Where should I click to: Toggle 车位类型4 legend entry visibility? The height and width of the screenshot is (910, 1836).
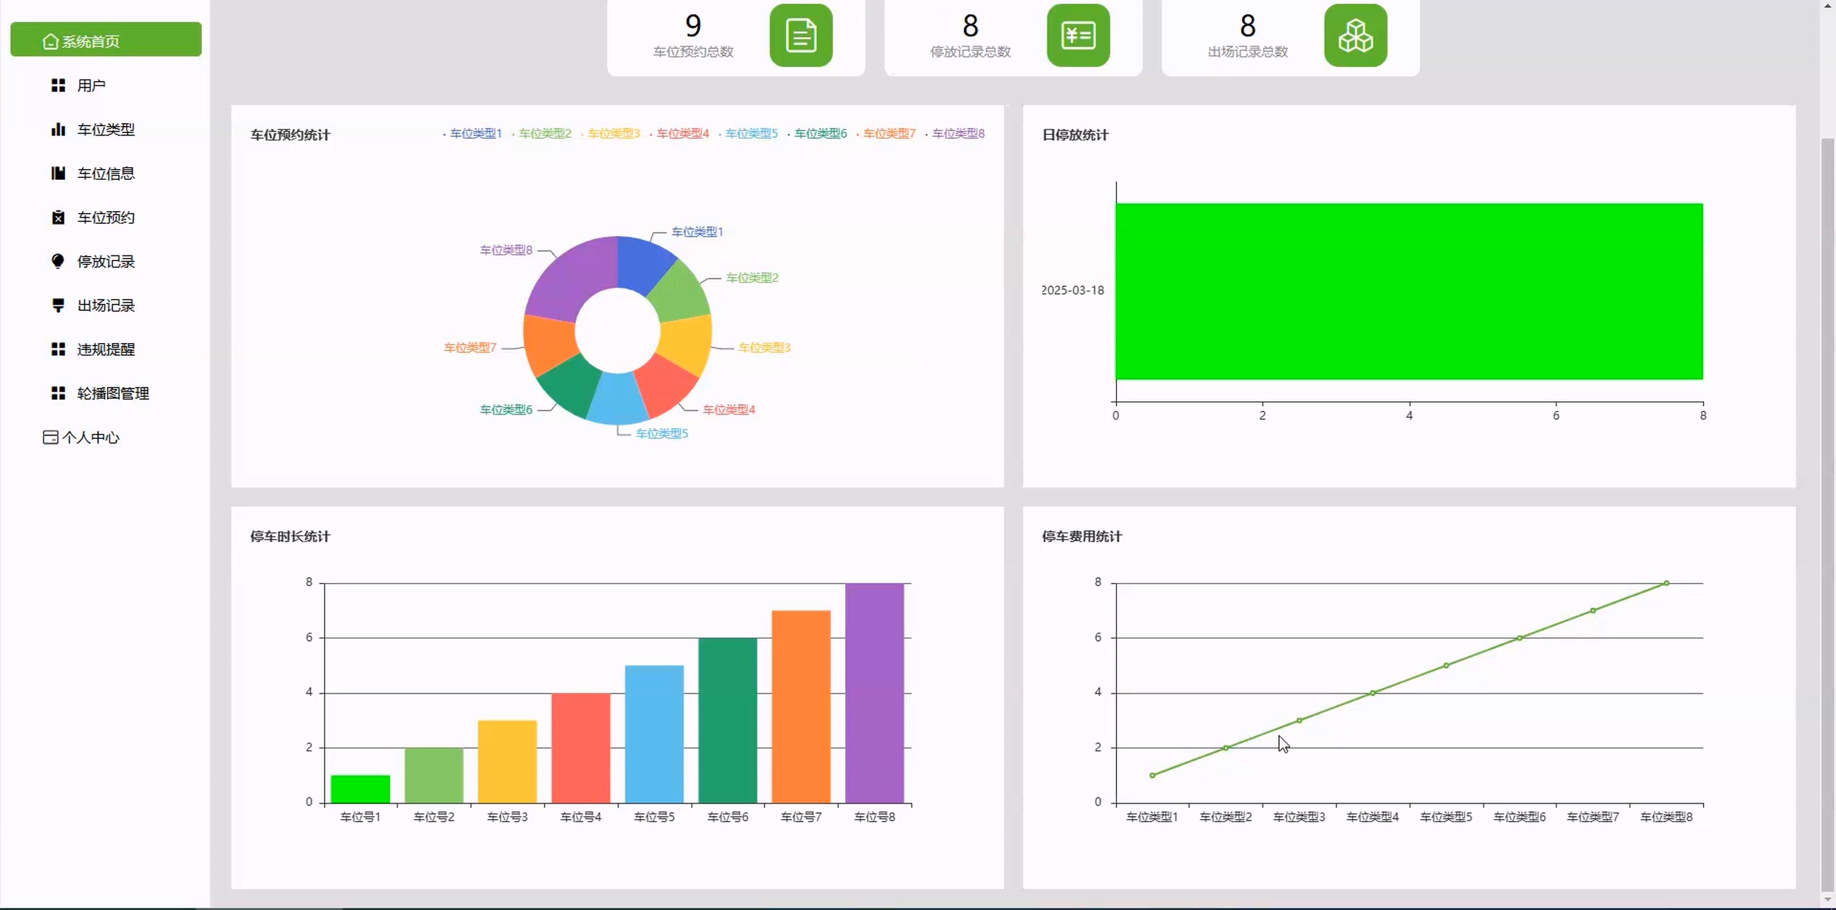click(x=681, y=133)
